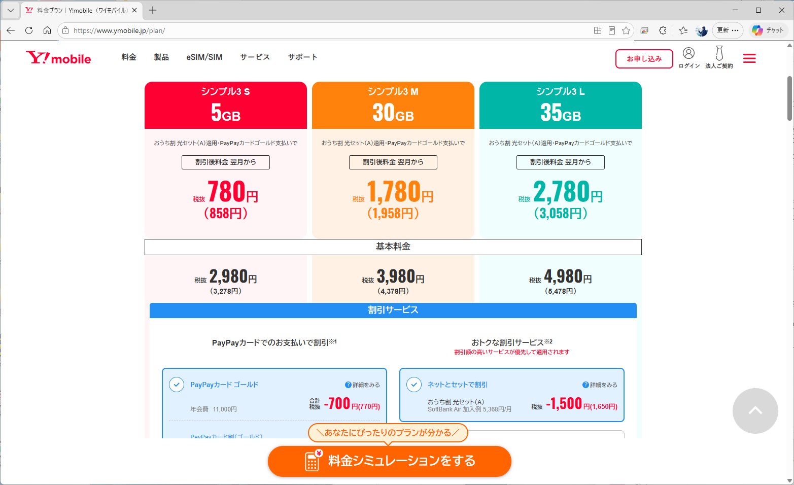Click the Y!mobile logo
794x485 pixels.
point(58,58)
